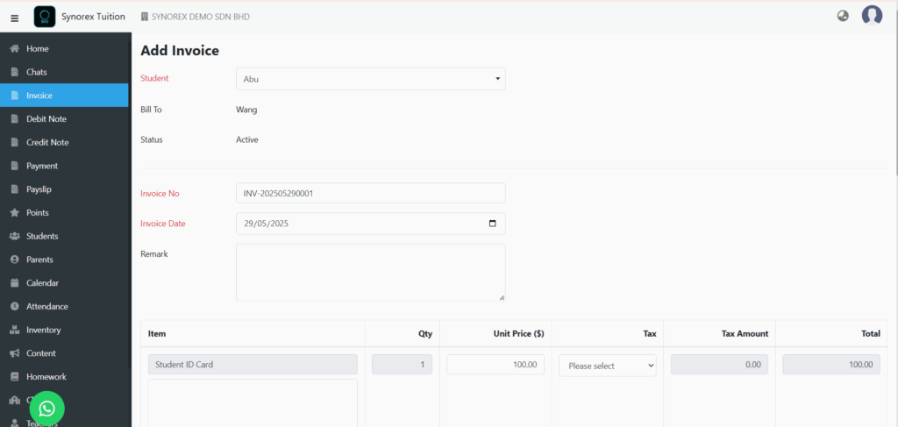
Task: Open the user profile avatar
Action: pyautogui.click(x=872, y=16)
